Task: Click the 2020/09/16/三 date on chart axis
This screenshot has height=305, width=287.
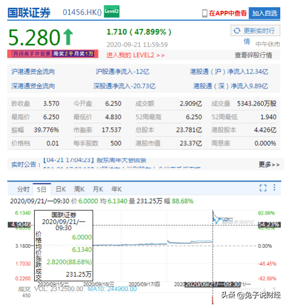Action: [x=98, y=284]
